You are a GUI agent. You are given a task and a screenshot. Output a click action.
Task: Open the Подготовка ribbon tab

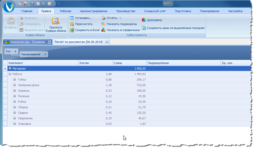coord(183,11)
